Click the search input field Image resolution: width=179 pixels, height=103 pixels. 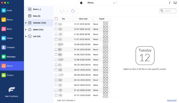(x=168, y=11)
